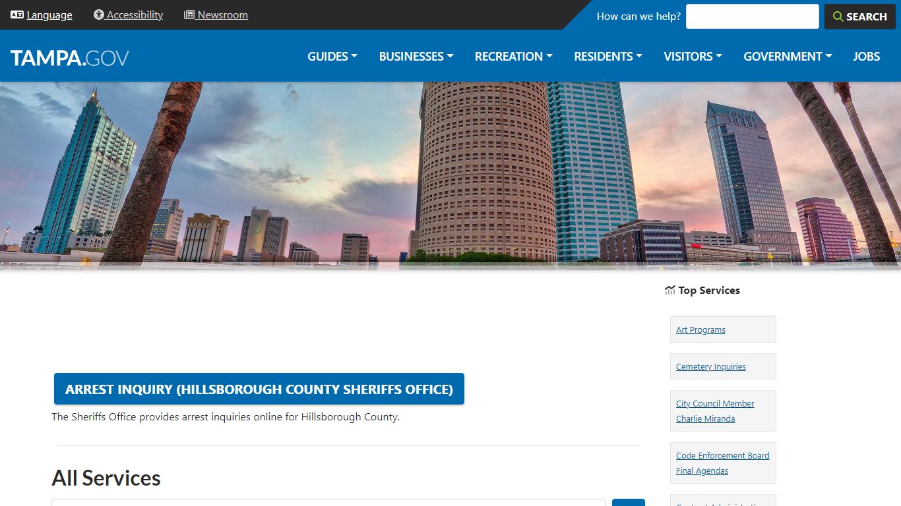Click the Accessibility person icon
The width and height of the screenshot is (901, 506).
coord(99,14)
